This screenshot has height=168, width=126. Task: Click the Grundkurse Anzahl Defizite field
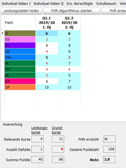[58, 149]
